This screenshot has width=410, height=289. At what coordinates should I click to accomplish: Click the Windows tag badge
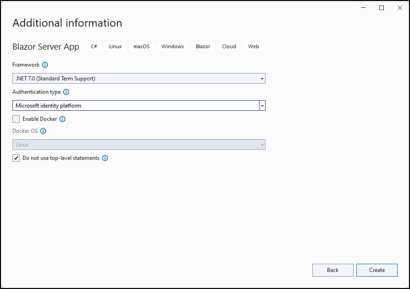[x=172, y=46]
